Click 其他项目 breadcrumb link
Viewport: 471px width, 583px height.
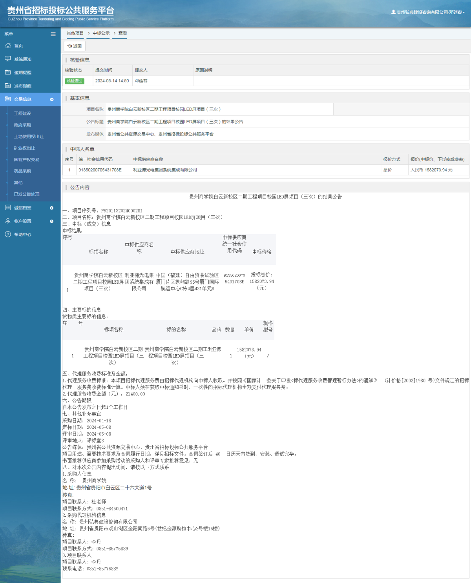coord(75,33)
